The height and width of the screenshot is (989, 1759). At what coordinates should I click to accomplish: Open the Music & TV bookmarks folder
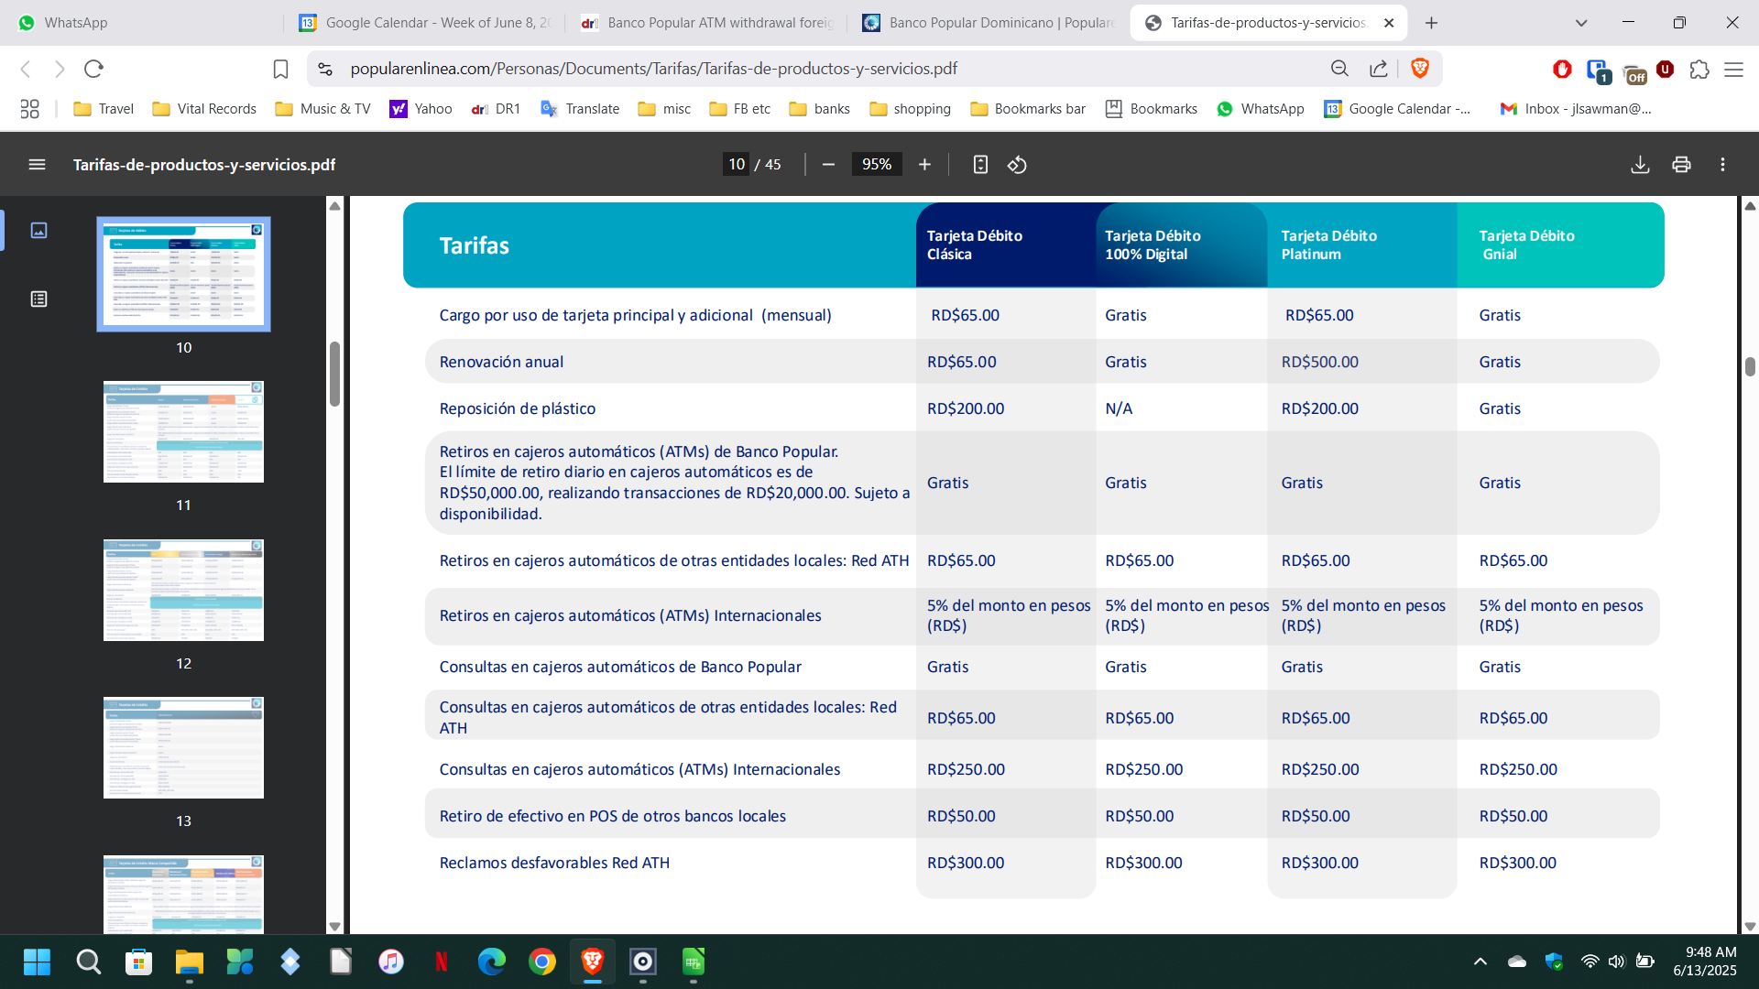[x=322, y=109]
